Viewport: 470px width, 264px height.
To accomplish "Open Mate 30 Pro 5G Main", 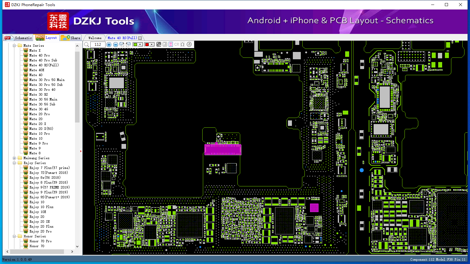I will (x=47, y=80).
